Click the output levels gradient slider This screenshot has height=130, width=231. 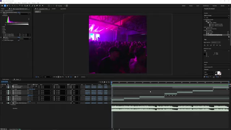tap(17, 24)
